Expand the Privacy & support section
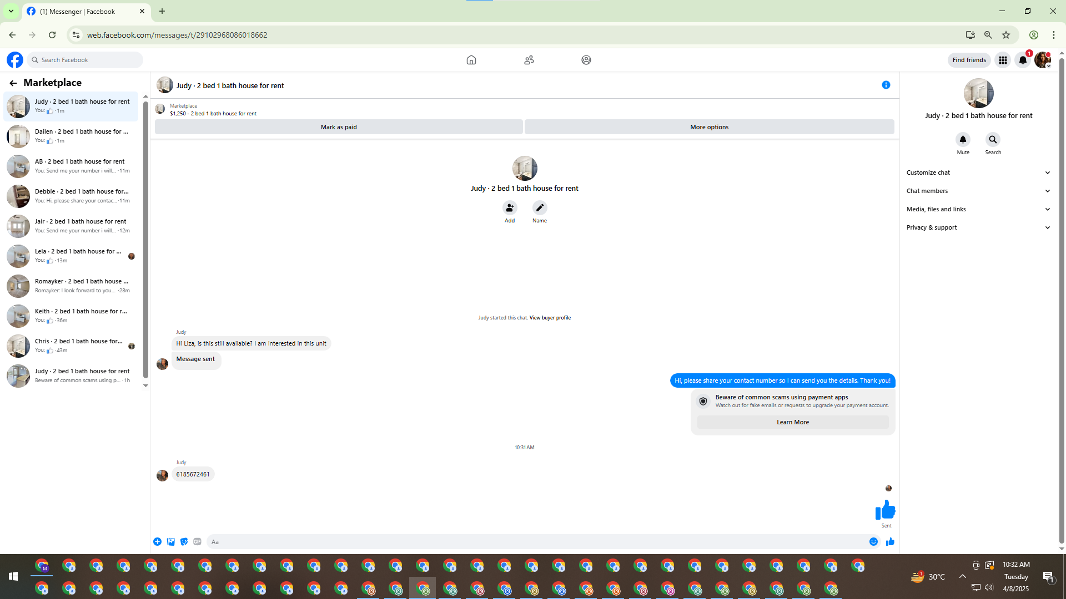Image resolution: width=1066 pixels, height=599 pixels. pos(978,227)
